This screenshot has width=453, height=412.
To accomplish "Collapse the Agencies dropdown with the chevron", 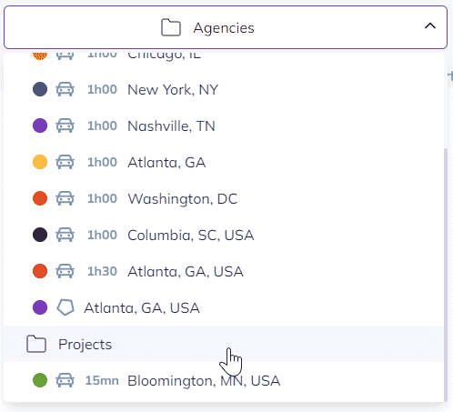I will tap(430, 26).
